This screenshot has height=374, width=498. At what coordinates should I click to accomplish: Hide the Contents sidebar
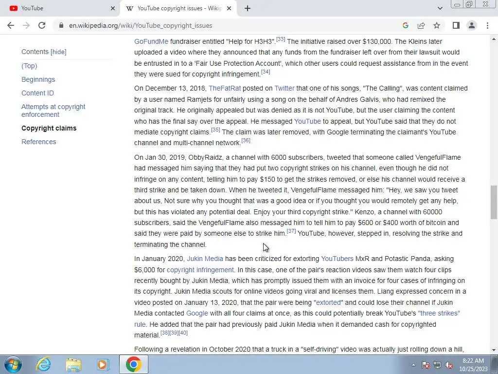58,52
